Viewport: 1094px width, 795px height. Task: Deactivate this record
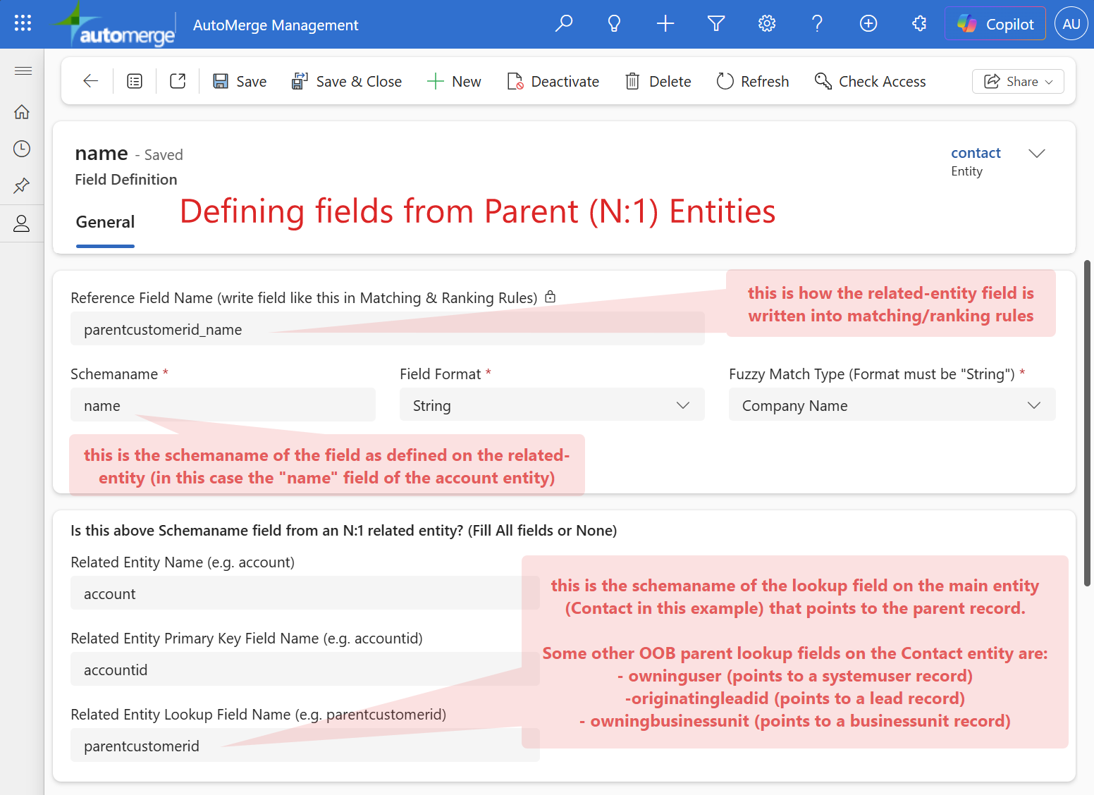click(x=553, y=81)
